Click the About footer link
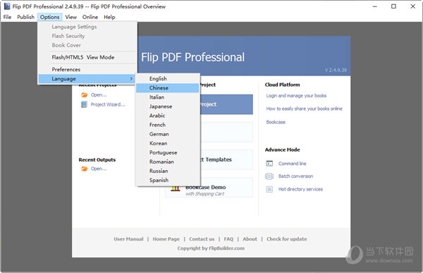Image resolution: width=423 pixels, height=273 pixels. point(250,239)
